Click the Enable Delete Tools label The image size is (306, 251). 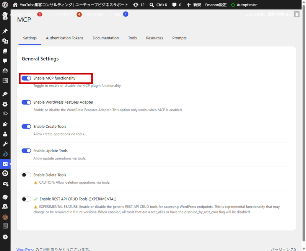coord(50,175)
